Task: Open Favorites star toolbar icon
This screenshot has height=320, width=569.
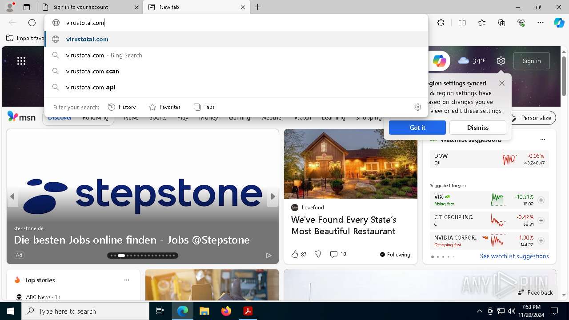Action: (482, 23)
